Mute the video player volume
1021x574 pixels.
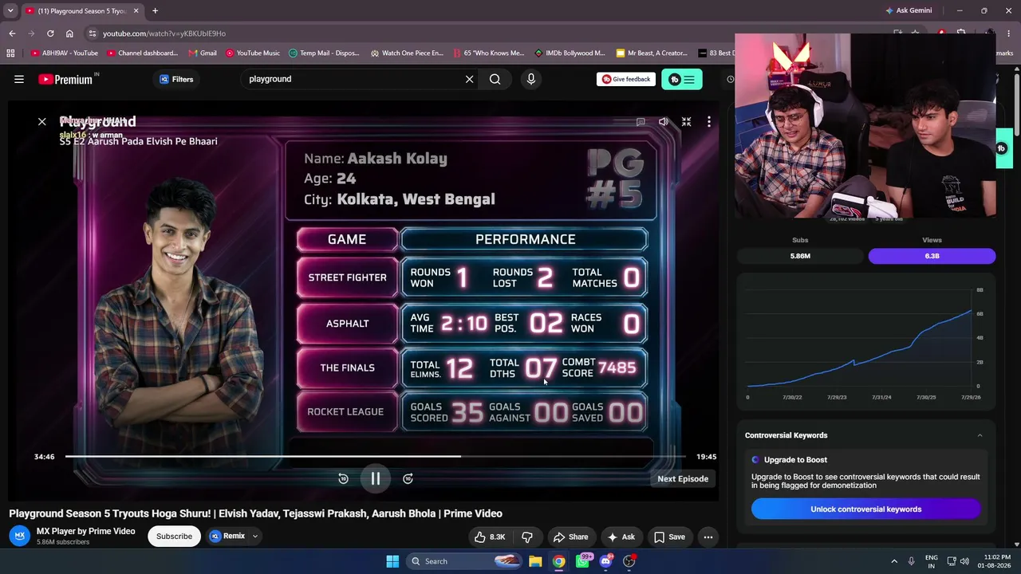(x=664, y=122)
